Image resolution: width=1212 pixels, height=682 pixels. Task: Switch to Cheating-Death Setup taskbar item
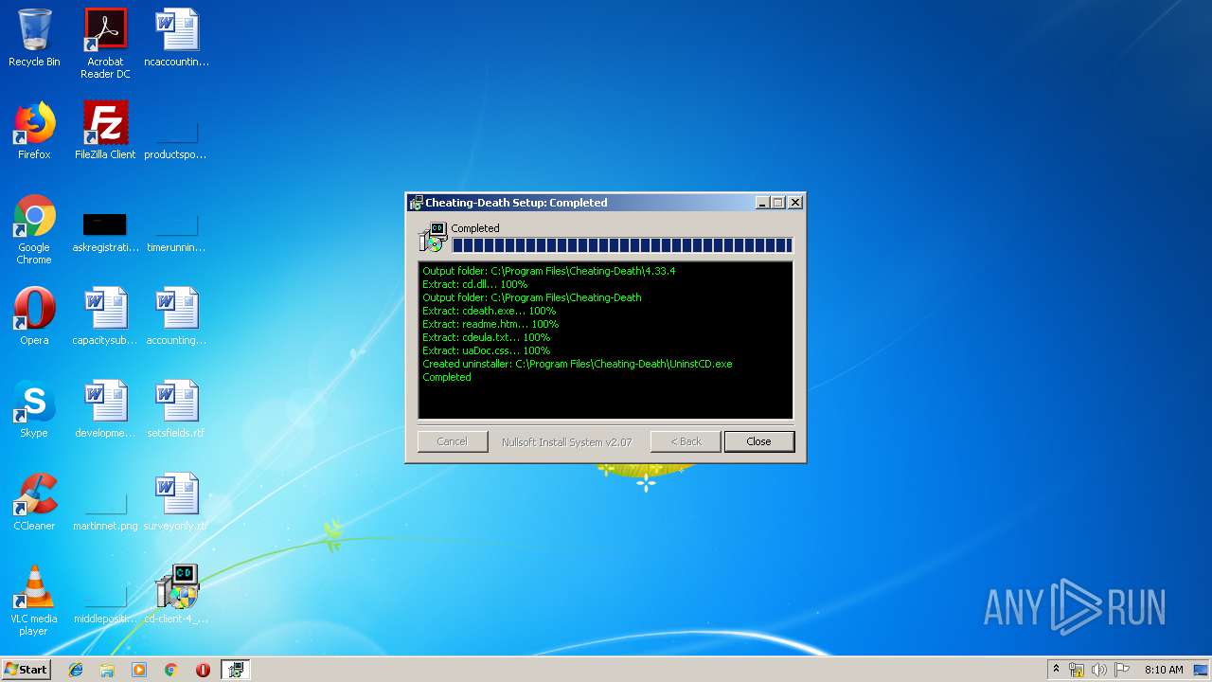tap(235, 670)
